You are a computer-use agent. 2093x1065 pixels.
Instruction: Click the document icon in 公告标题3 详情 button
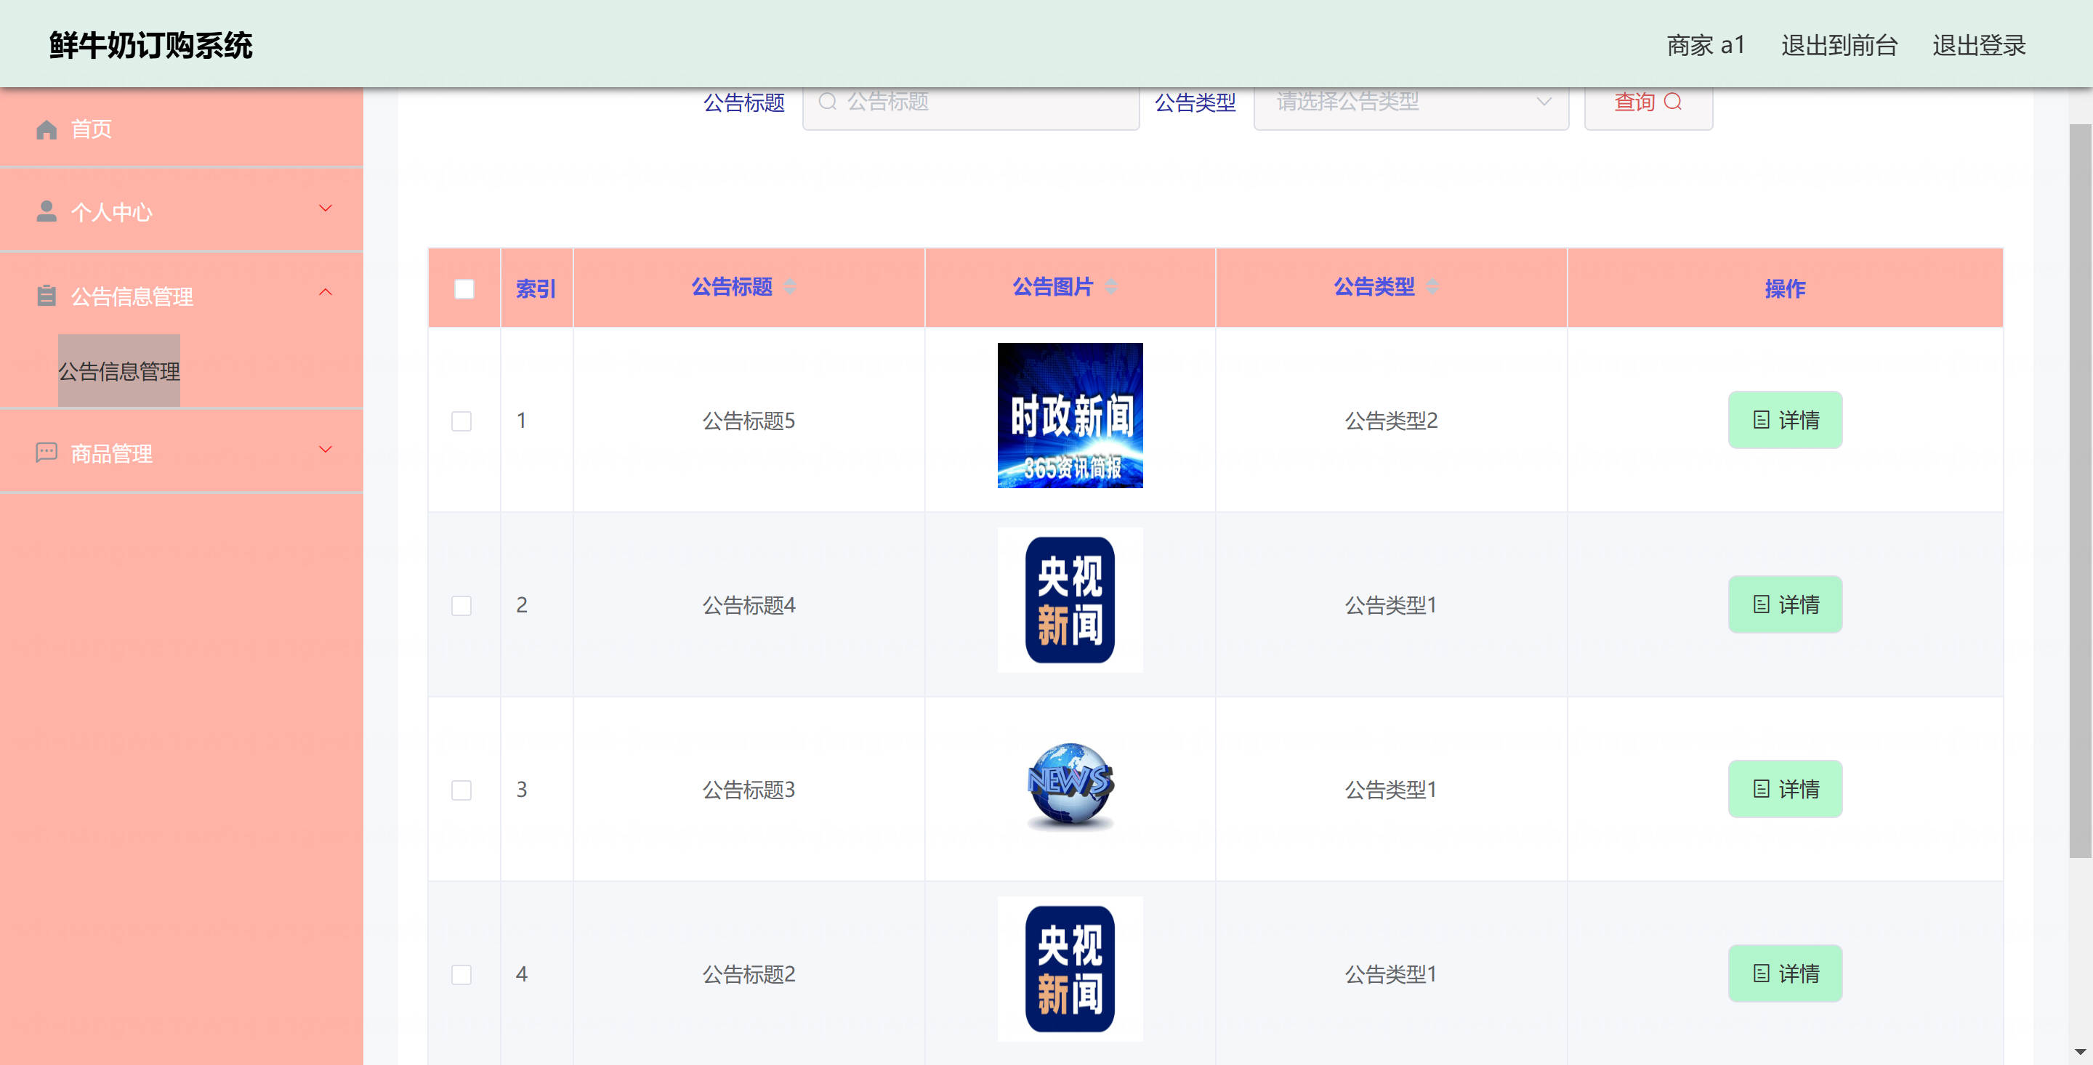pos(1762,789)
